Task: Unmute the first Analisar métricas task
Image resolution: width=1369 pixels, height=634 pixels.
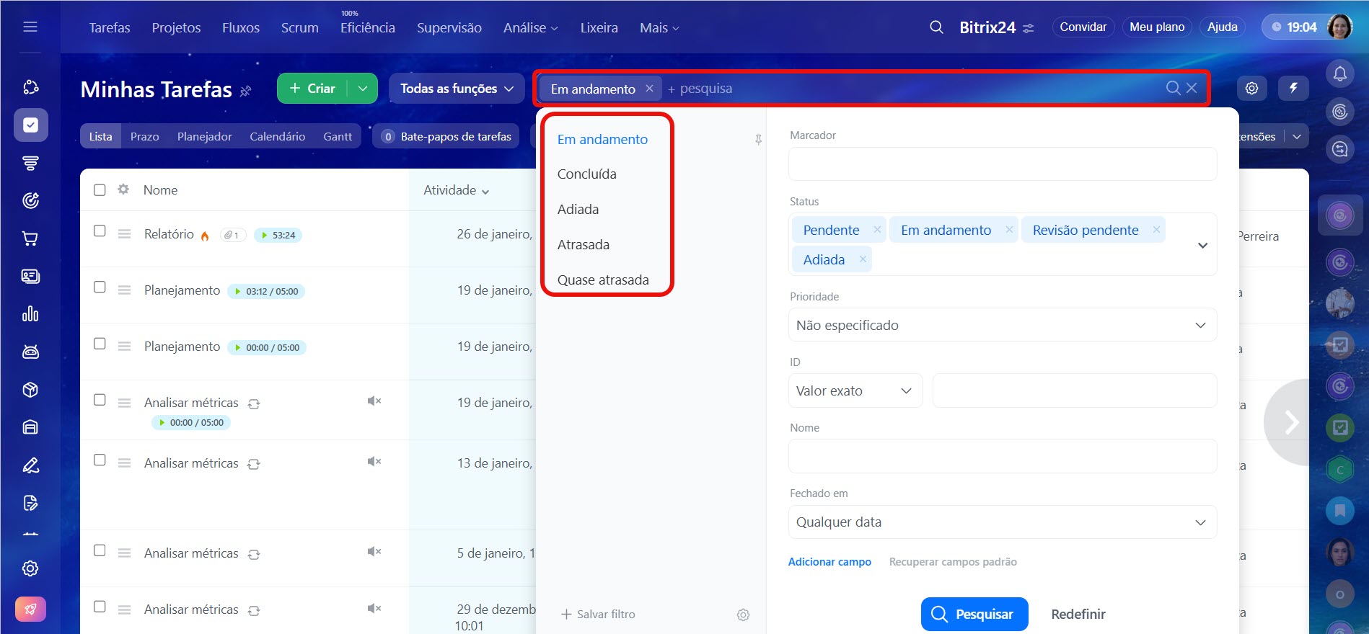Action: [374, 401]
